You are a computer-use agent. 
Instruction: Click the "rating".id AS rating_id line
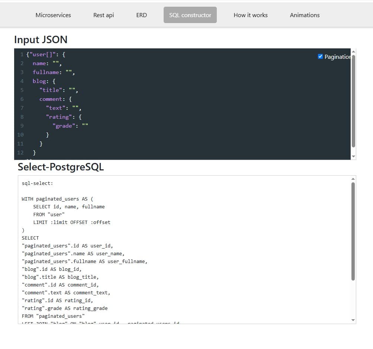click(57, 301)
